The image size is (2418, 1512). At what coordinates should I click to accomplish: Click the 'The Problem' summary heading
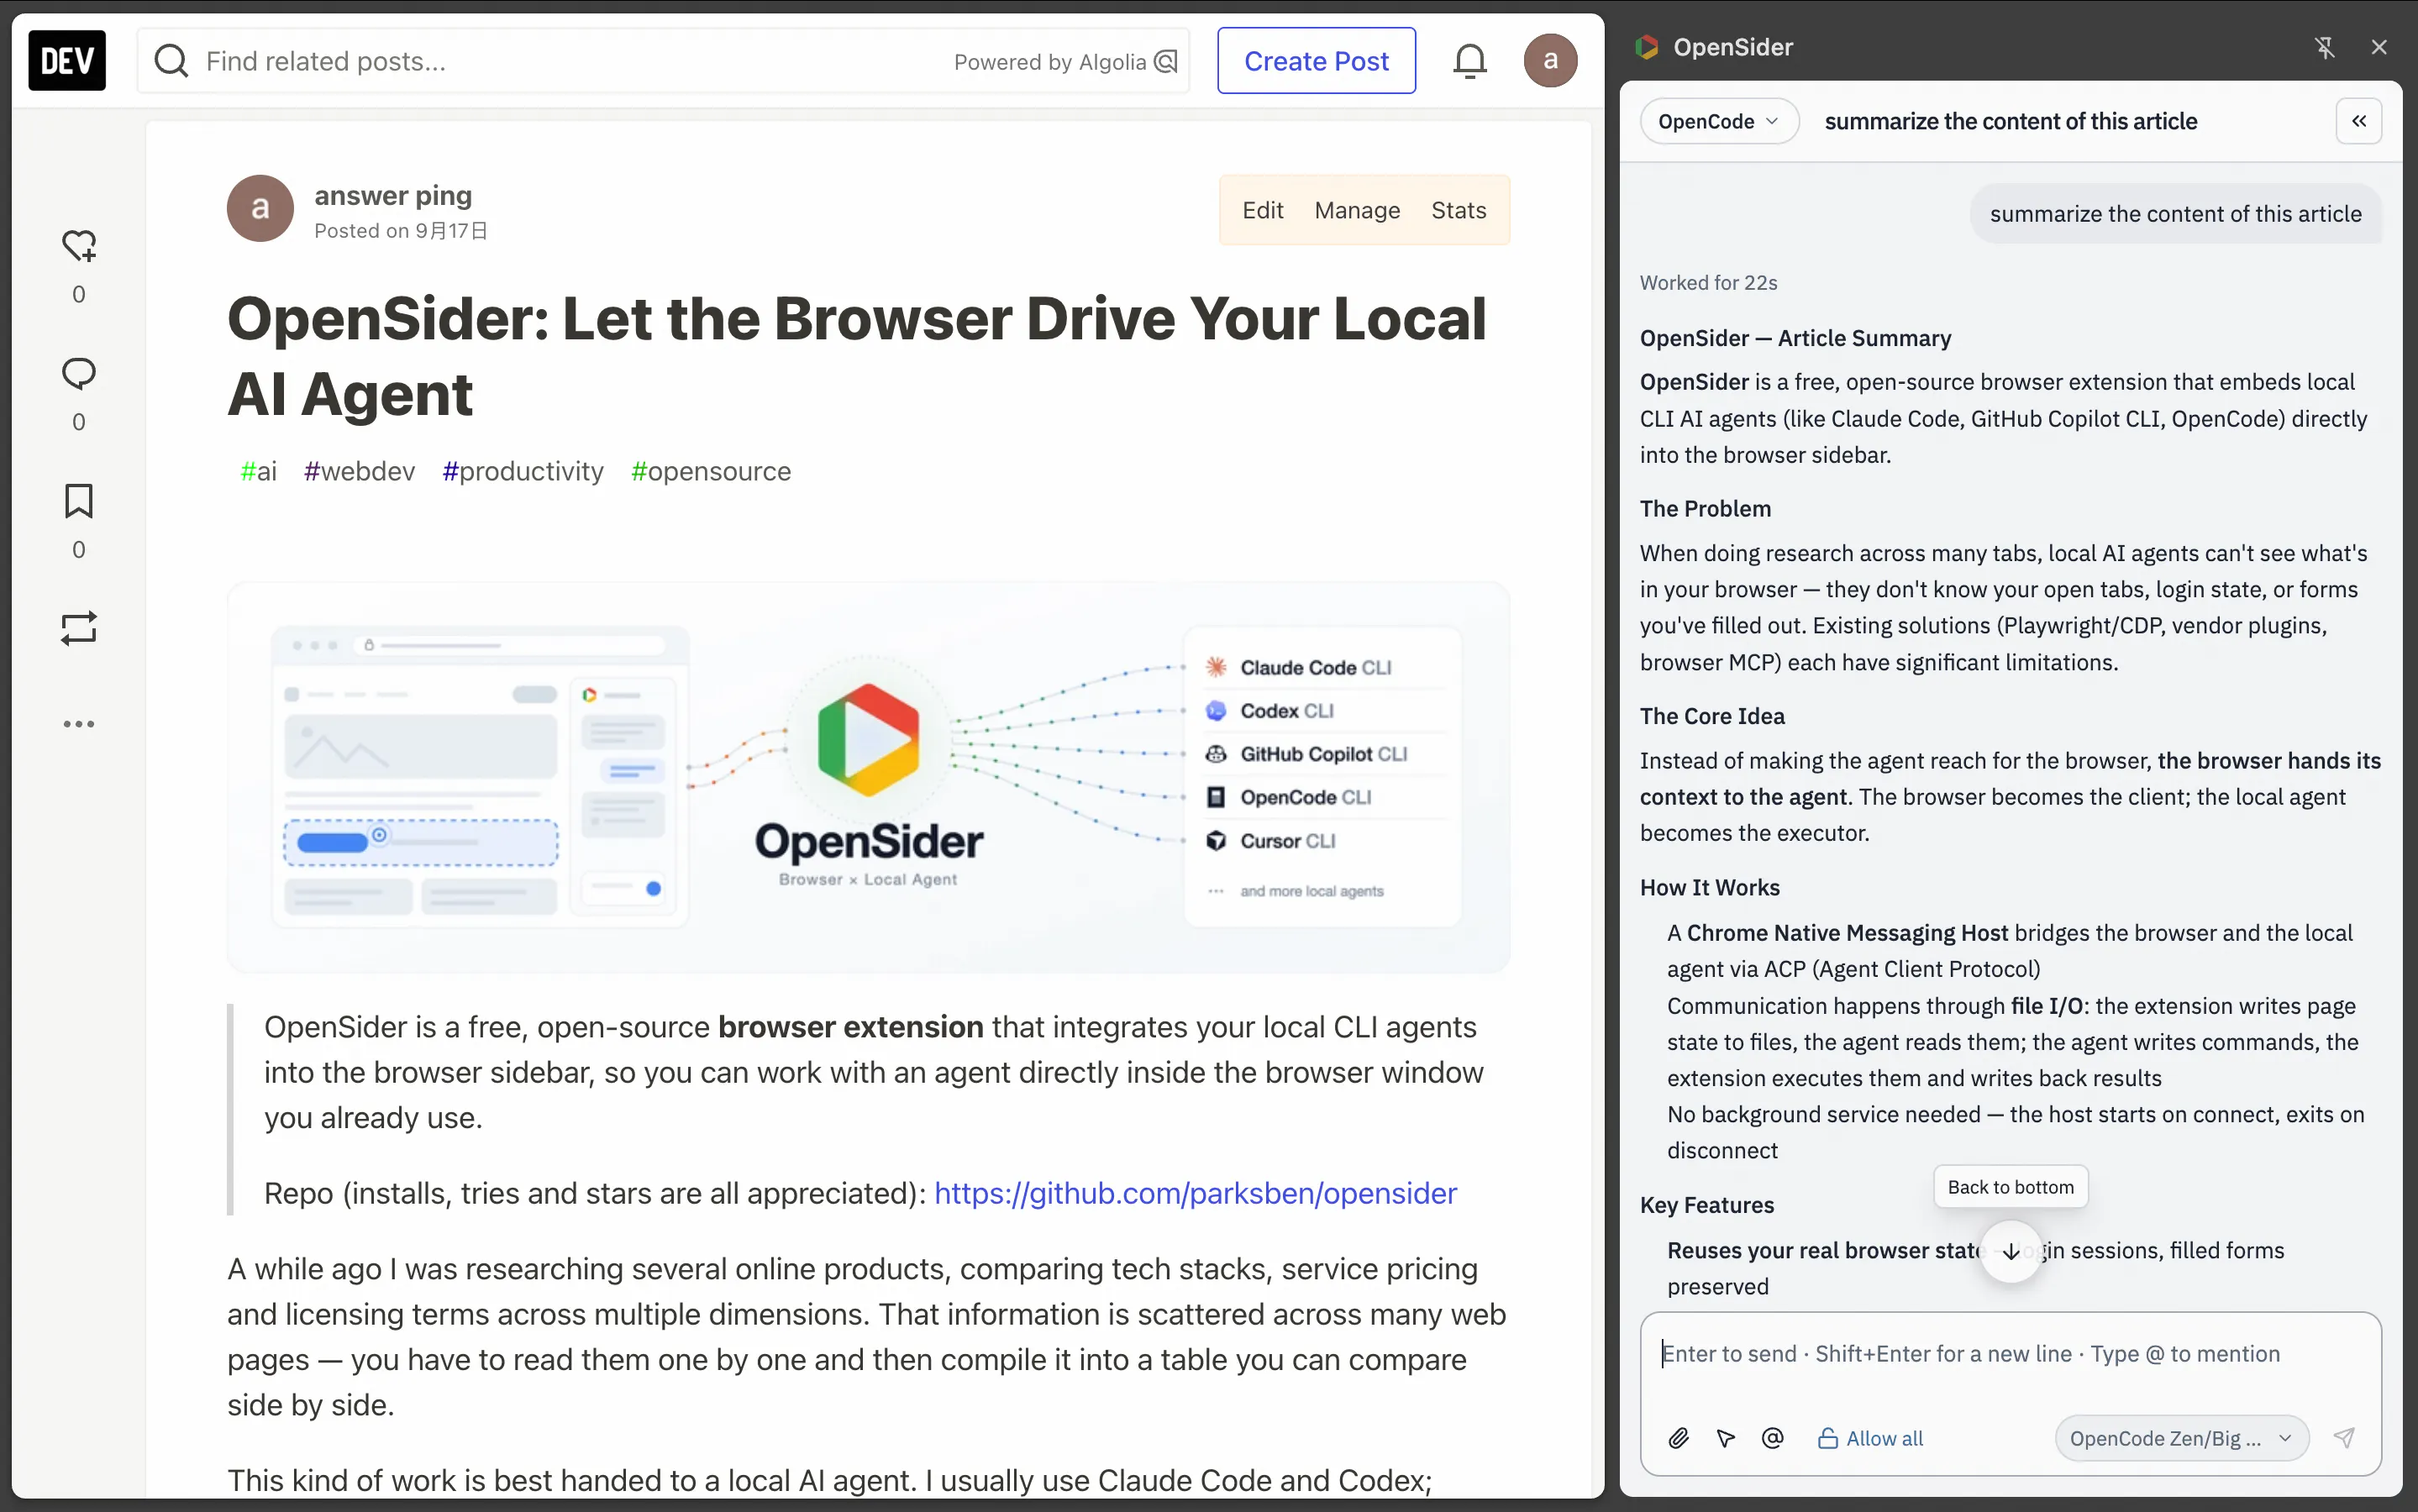pos(1705,509)
